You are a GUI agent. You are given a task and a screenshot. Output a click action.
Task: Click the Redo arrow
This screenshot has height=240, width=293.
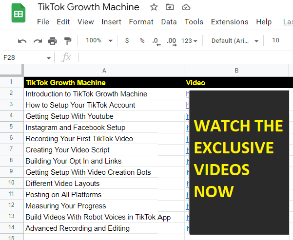click(x=38, y=41)
